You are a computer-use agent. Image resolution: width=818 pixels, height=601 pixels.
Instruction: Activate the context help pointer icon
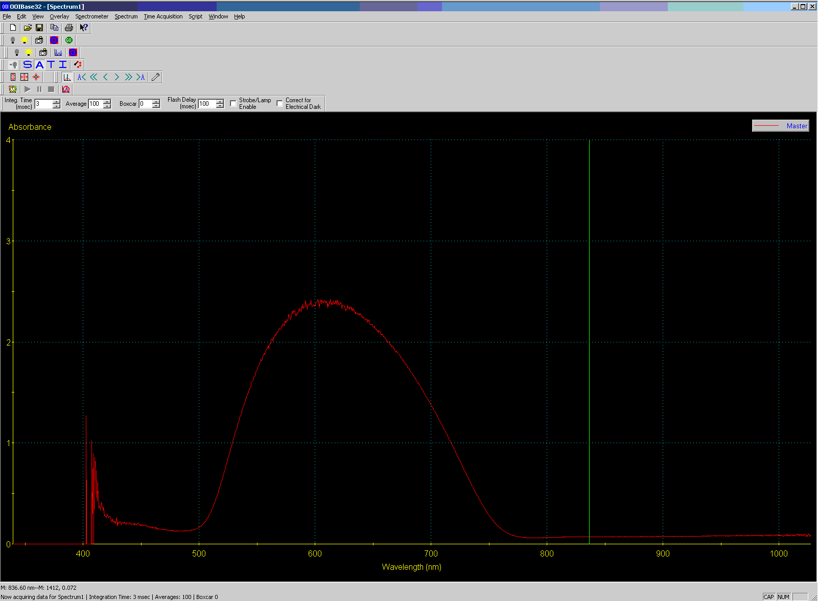point(84,28)
